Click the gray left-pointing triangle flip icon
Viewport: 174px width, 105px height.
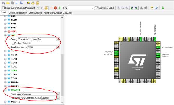pyautogui.click(x=145, y=8)
